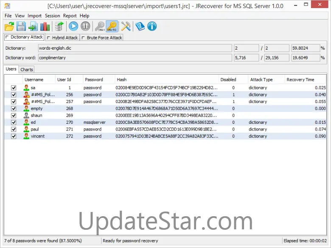This screenshot has height=248, width=331.
Task: Uncheck the ed user checkbox
Action: pos(14,123)
